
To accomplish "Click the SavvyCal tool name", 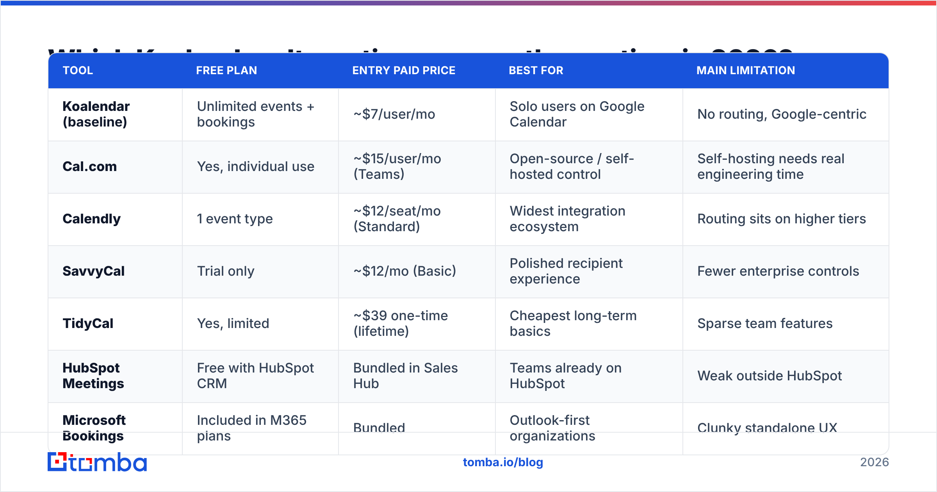I will tap(93, 271).
